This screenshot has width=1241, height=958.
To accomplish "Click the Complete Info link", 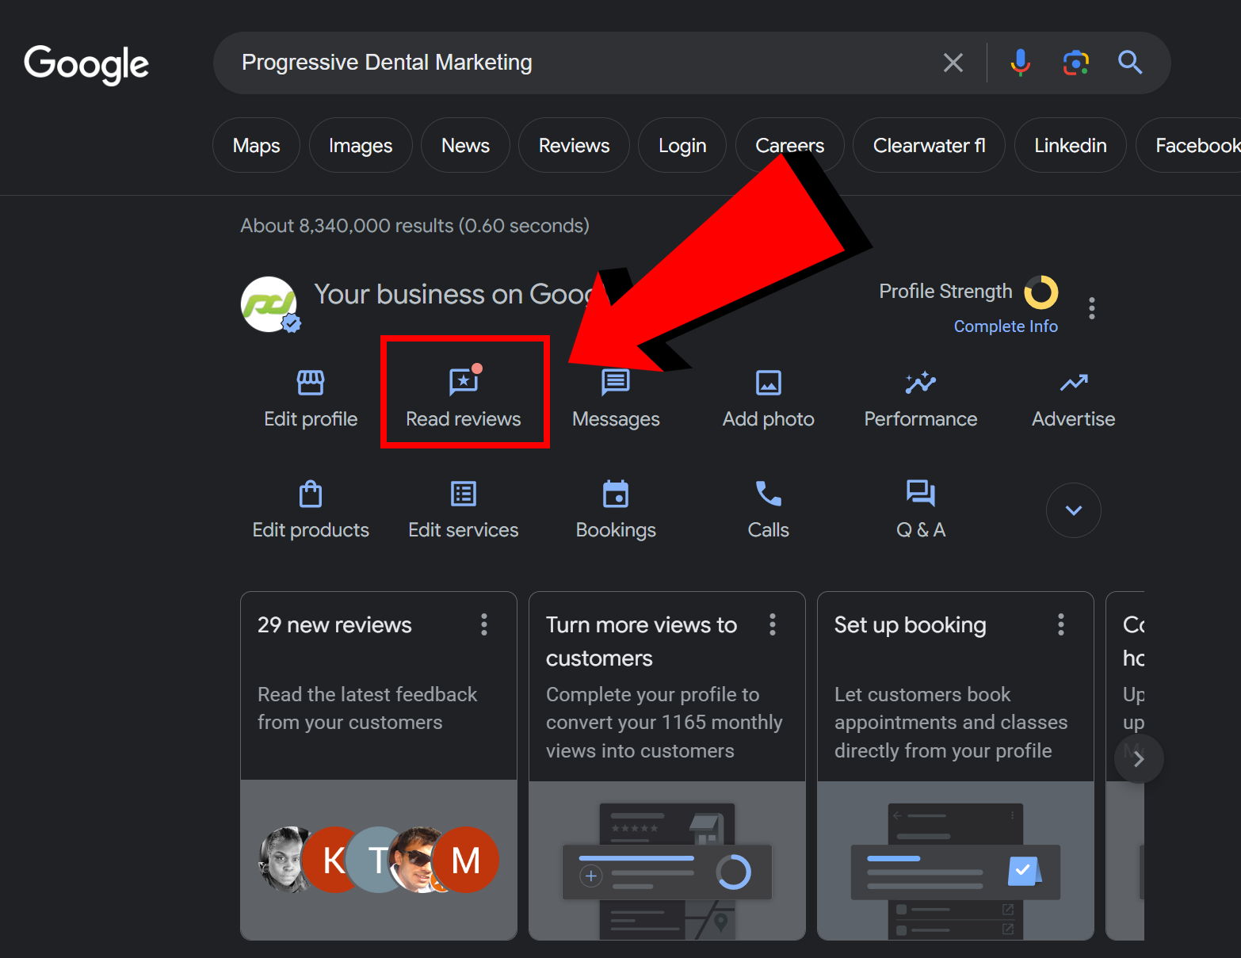I will [1006, 326].
